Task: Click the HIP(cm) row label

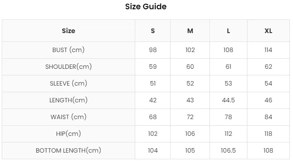Action: click(68, 134)
